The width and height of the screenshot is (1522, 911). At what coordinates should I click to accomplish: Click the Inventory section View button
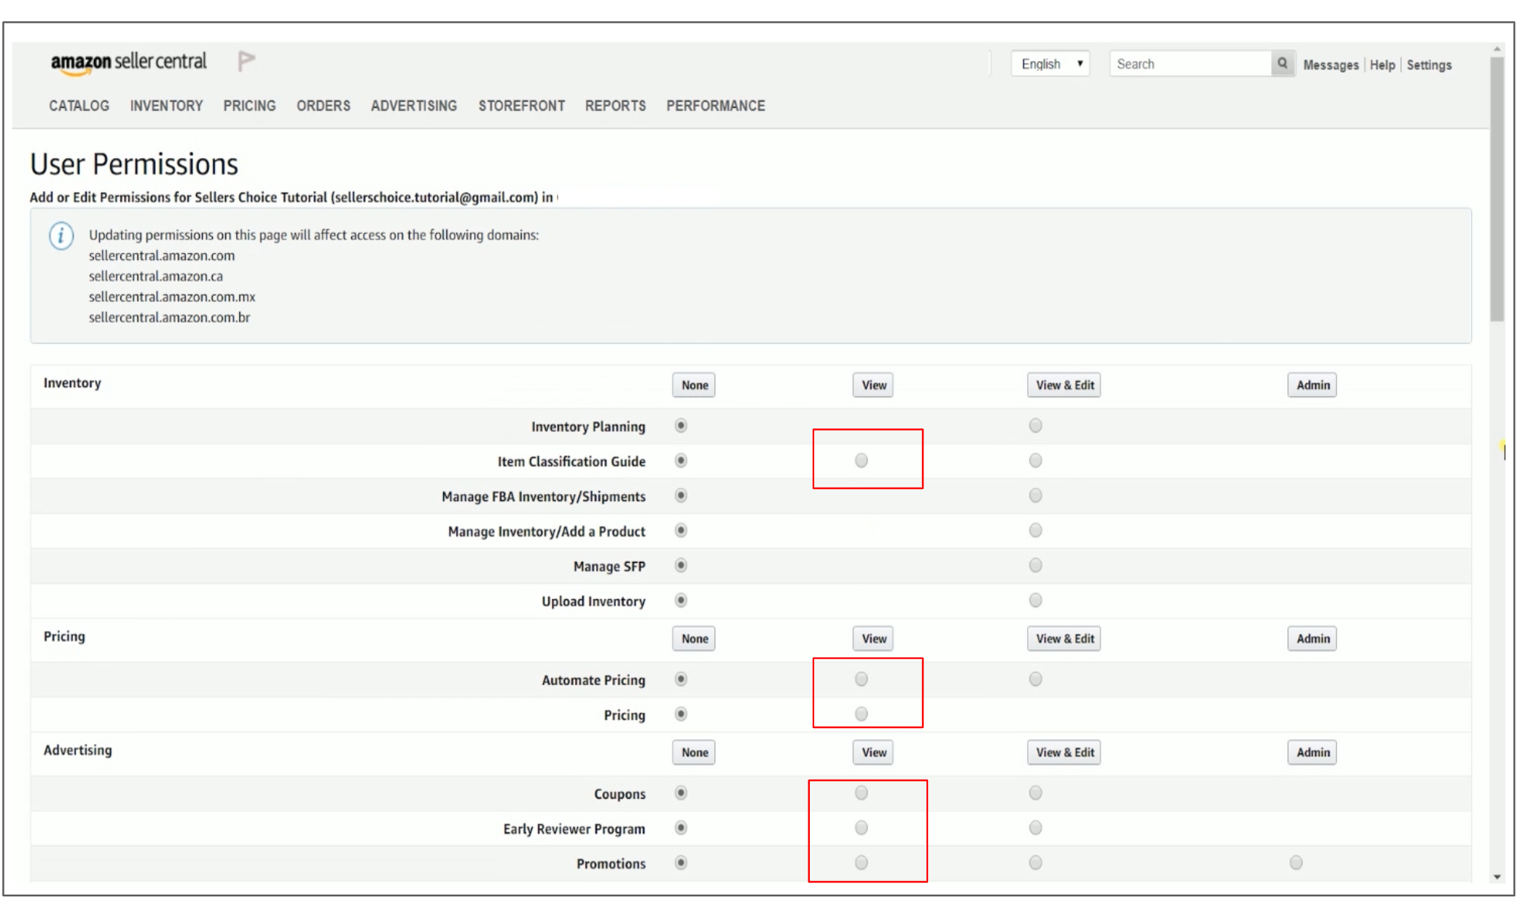(x=873, y=385)
